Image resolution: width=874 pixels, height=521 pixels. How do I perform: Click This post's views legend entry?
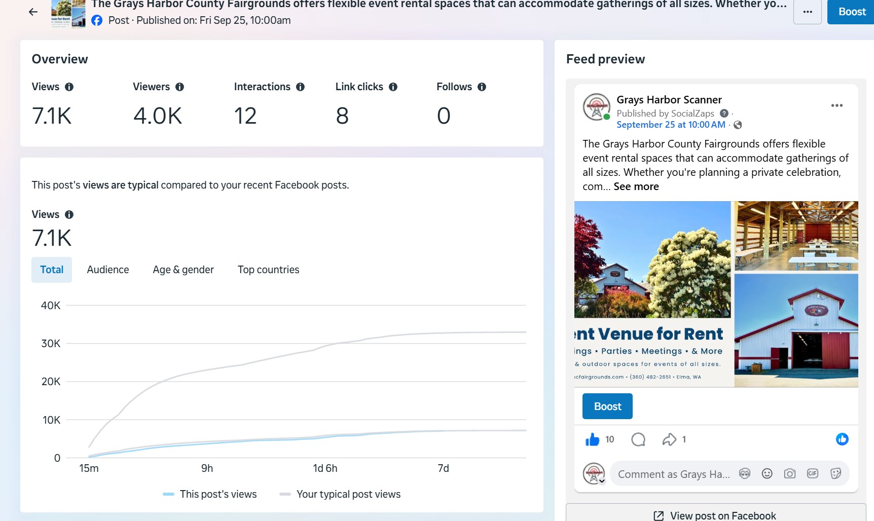pyautogui.click(x=210, y=494)
